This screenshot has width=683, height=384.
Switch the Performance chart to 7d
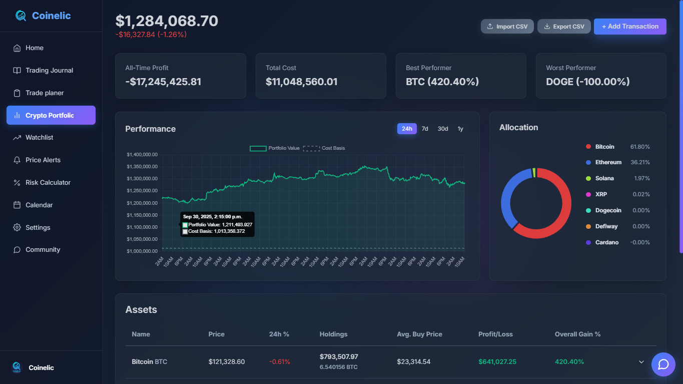425,129
